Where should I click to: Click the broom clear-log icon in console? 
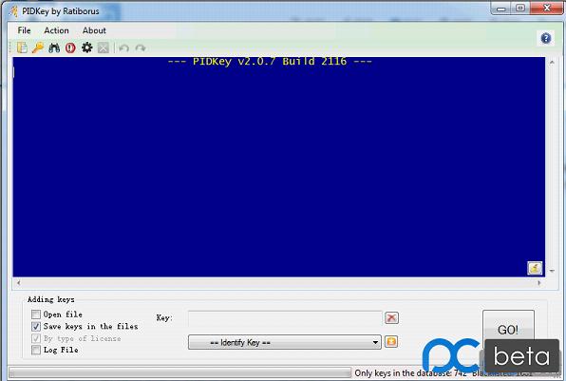(x=535, y=268)
